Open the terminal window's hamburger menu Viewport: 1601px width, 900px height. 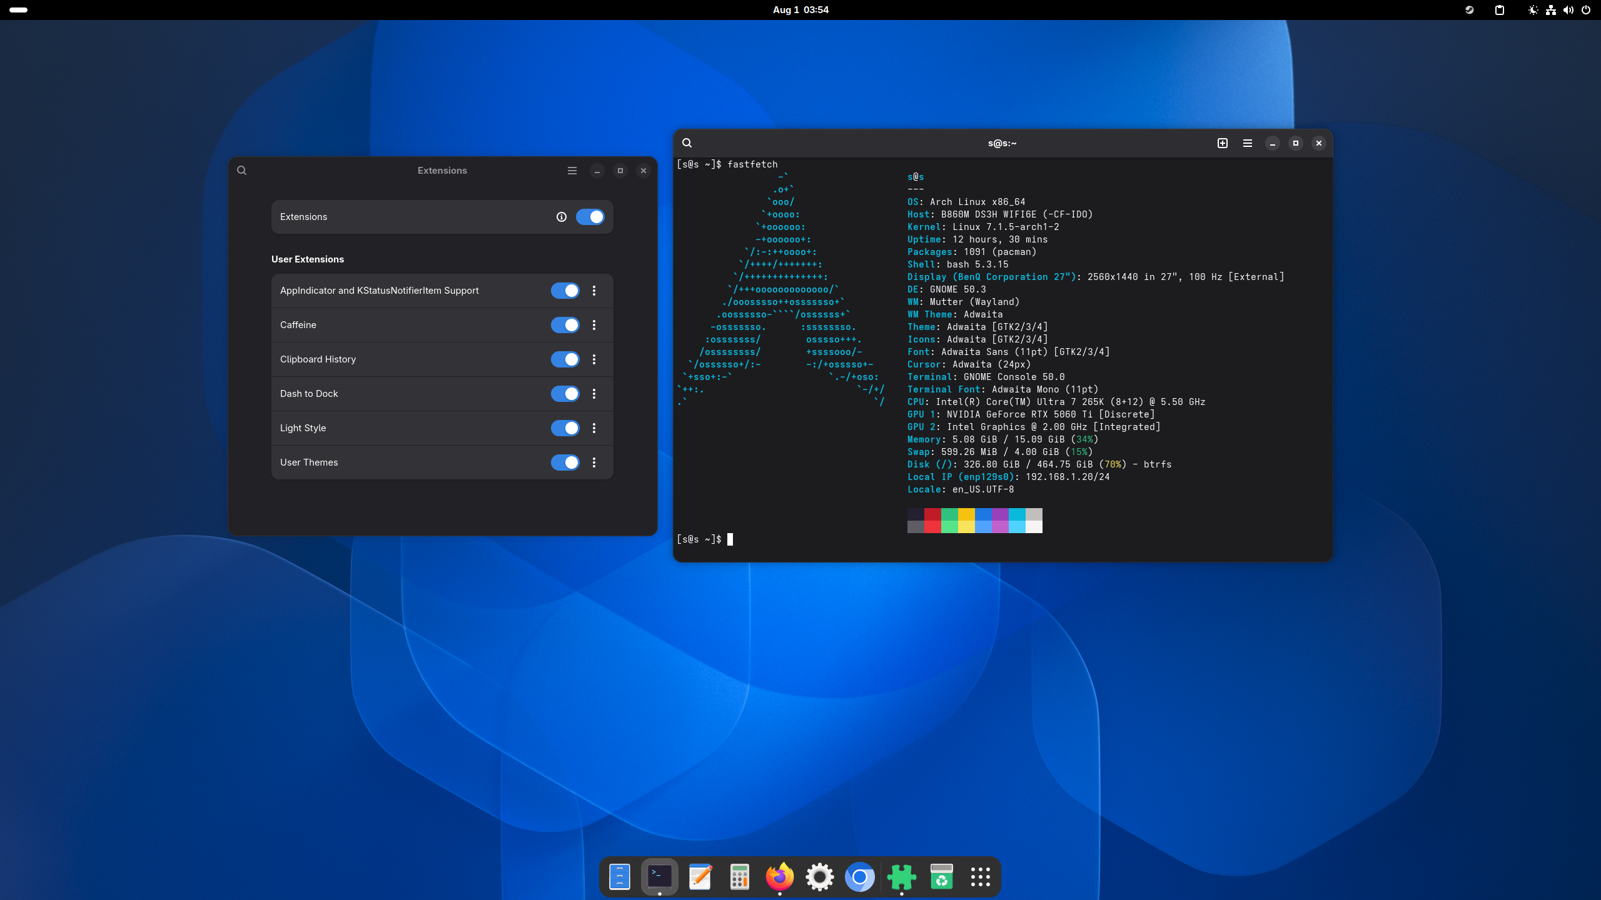pyautogui.click(x=1248, y=143)
